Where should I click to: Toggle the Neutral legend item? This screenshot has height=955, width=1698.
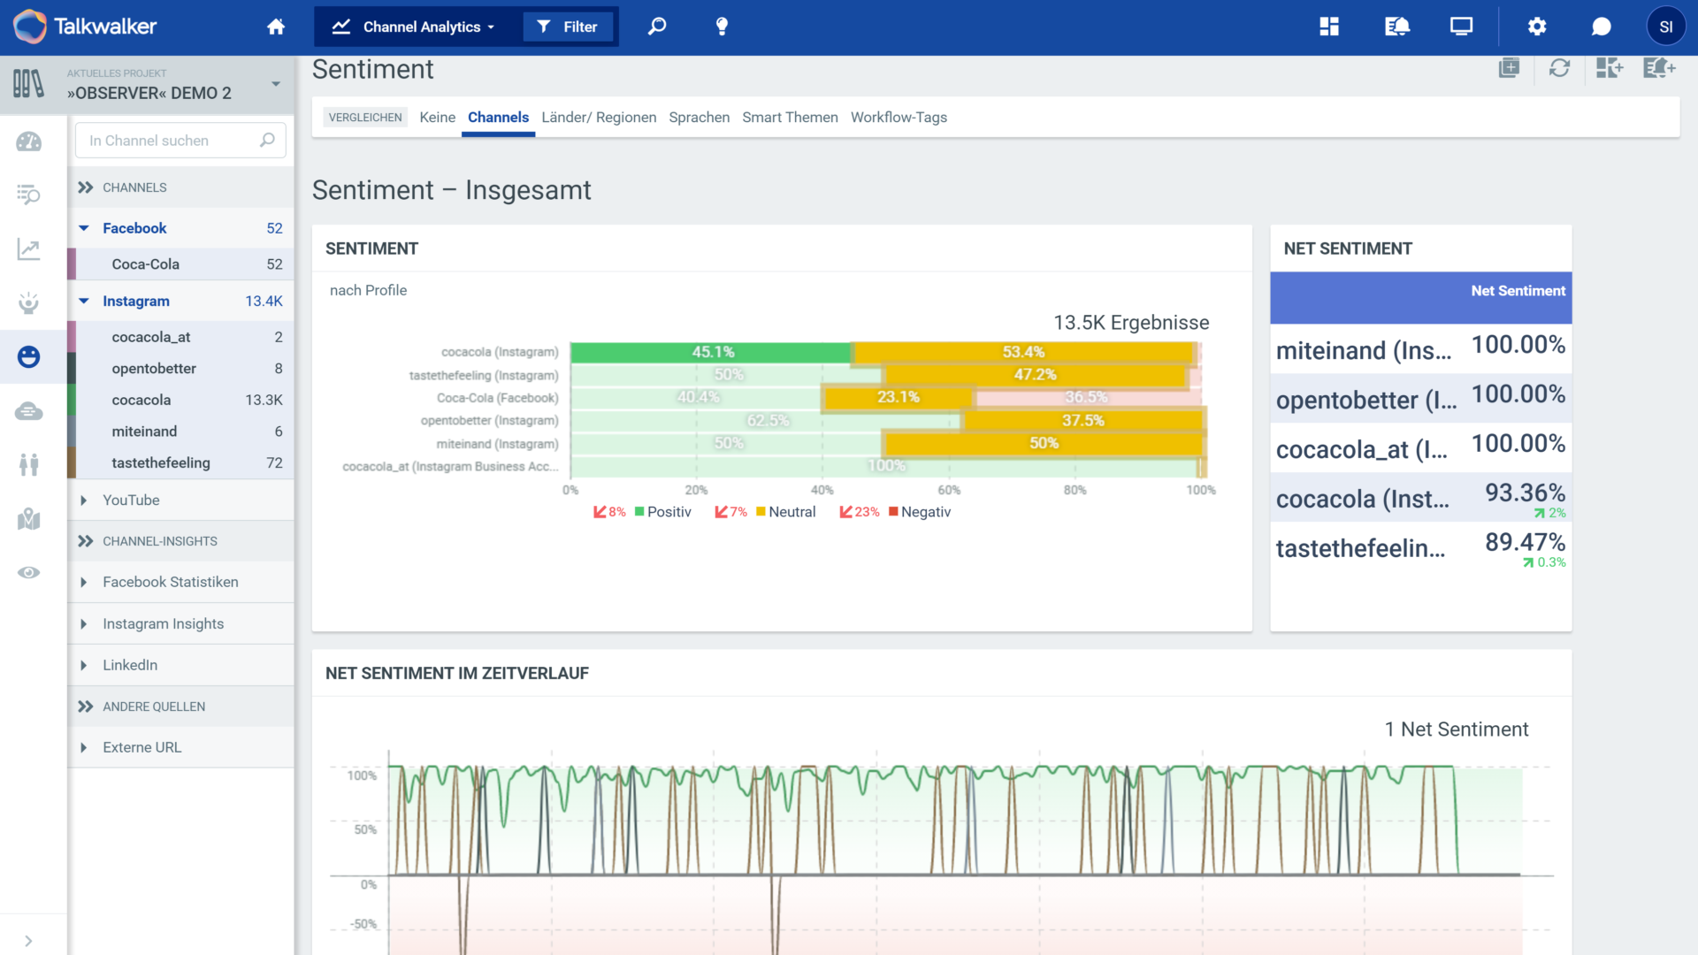tap(786, 512)
